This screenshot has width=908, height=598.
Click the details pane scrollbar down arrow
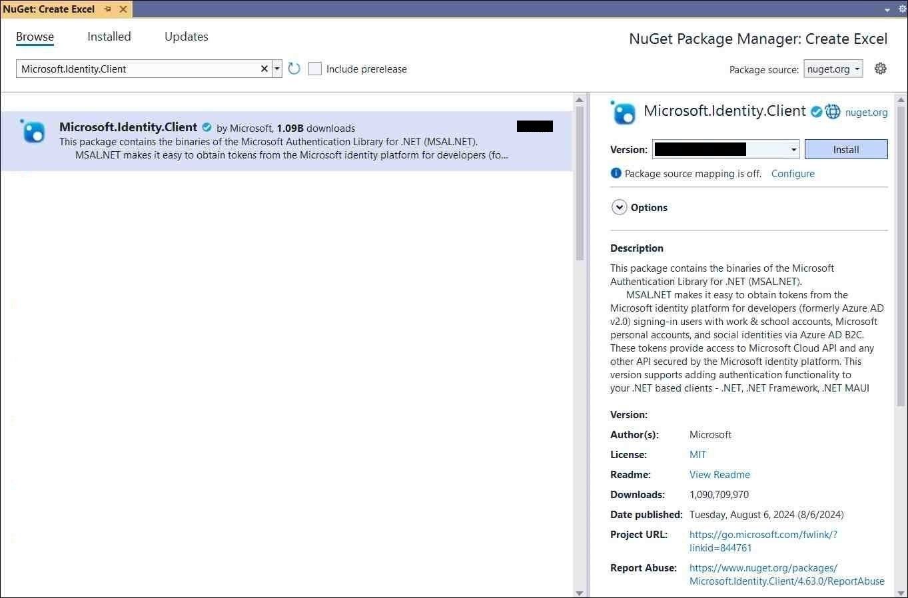(x=901, y=593)
